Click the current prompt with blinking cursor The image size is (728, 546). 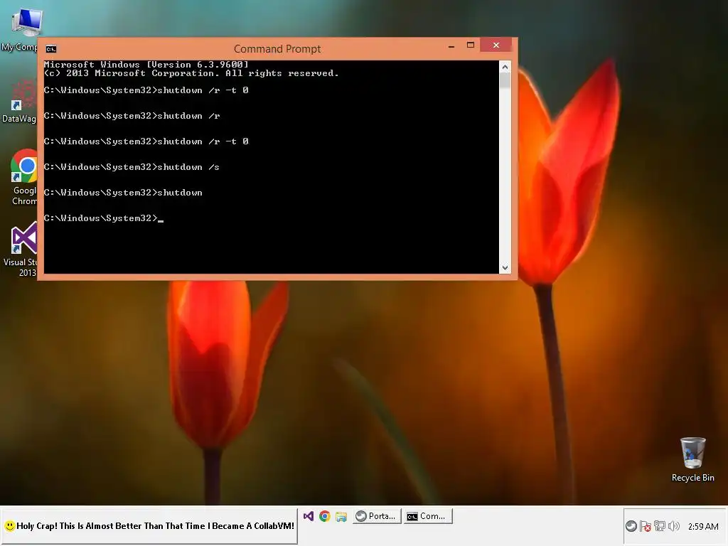click(x=104, y=218)
